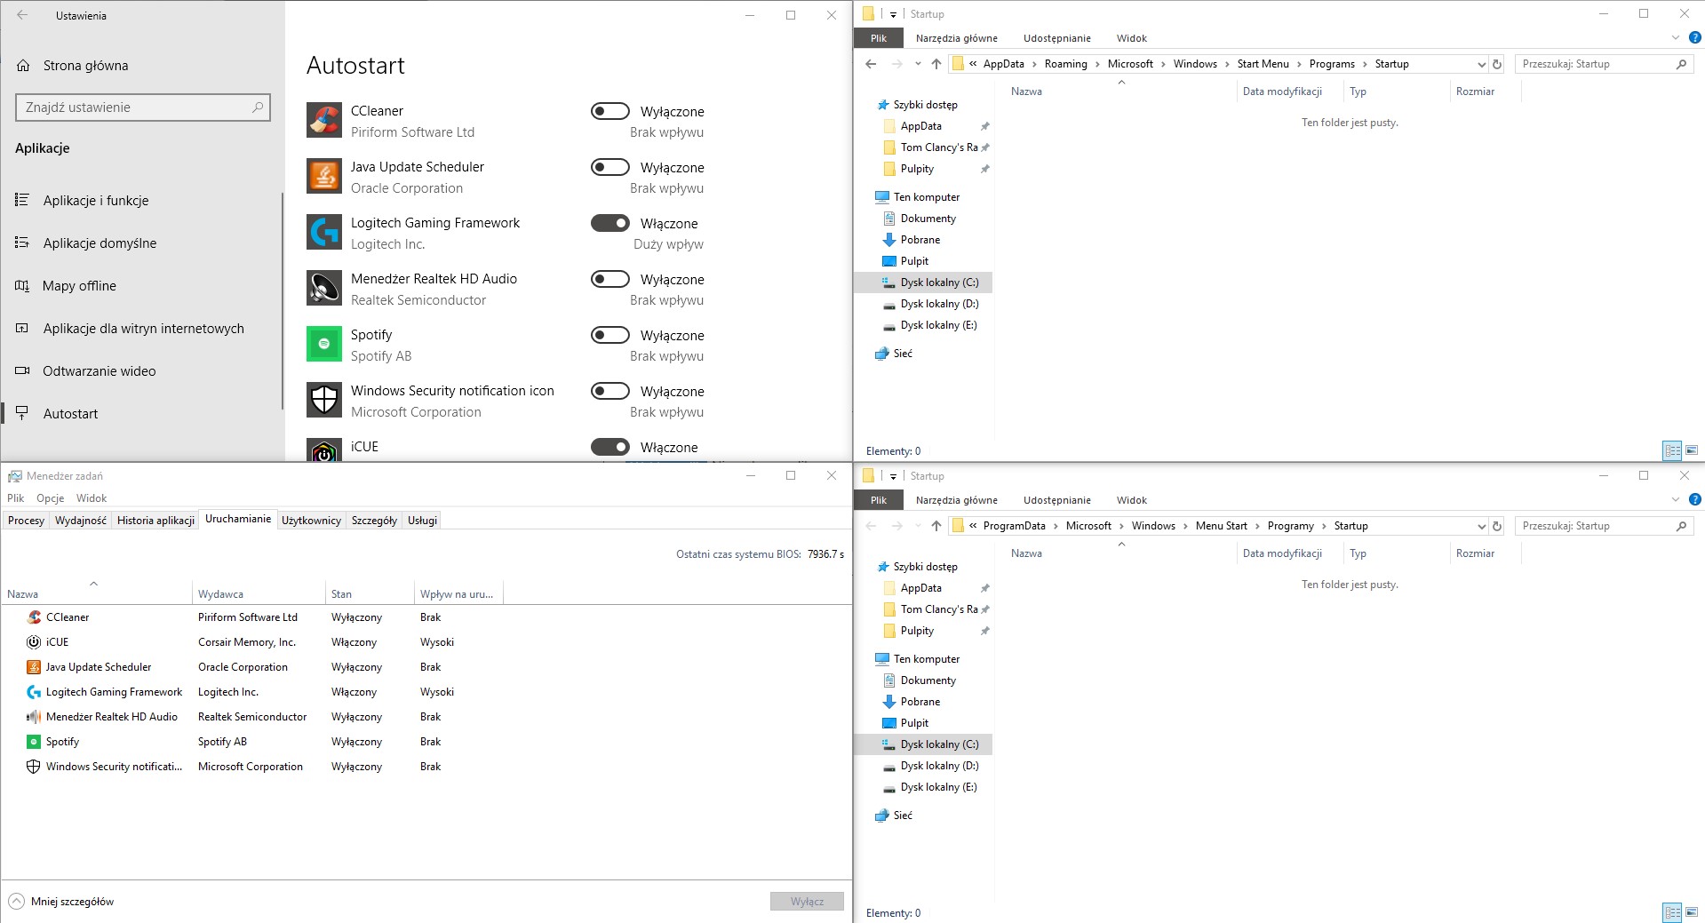Open recent locations dropdown in top Explorer

click(918, 64)
